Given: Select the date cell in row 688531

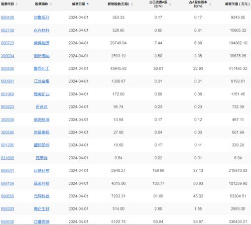Looking at the screenshot, I should click(78, 171).
